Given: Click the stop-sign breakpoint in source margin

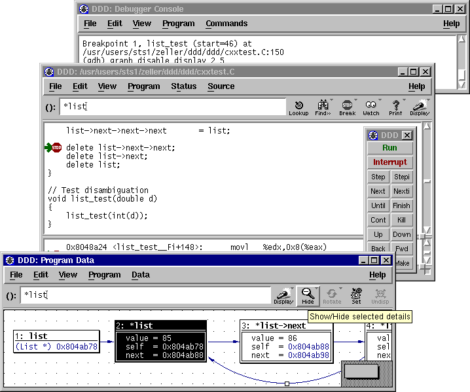Looking at the screenshot, I should point(56,147).
